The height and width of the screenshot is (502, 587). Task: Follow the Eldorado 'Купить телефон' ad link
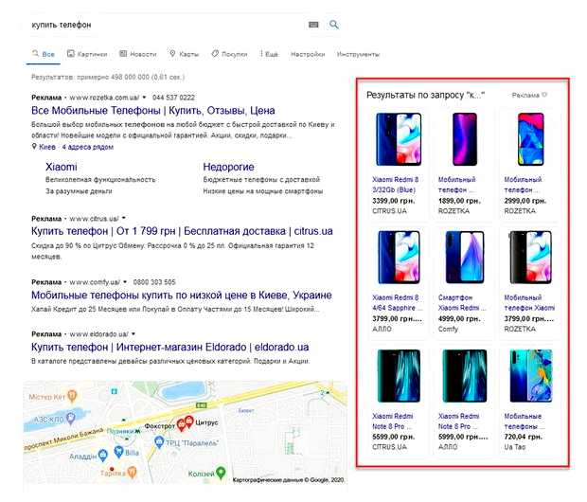[170, 348]
